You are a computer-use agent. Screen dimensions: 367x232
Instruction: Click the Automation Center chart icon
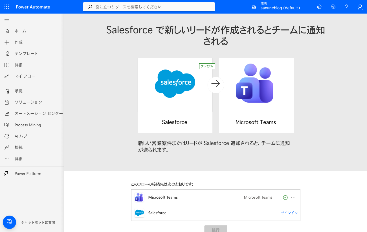7,114
